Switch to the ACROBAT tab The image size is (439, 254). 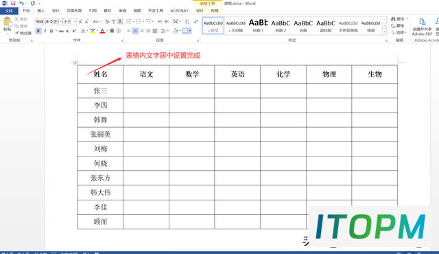tap(179, 11)
